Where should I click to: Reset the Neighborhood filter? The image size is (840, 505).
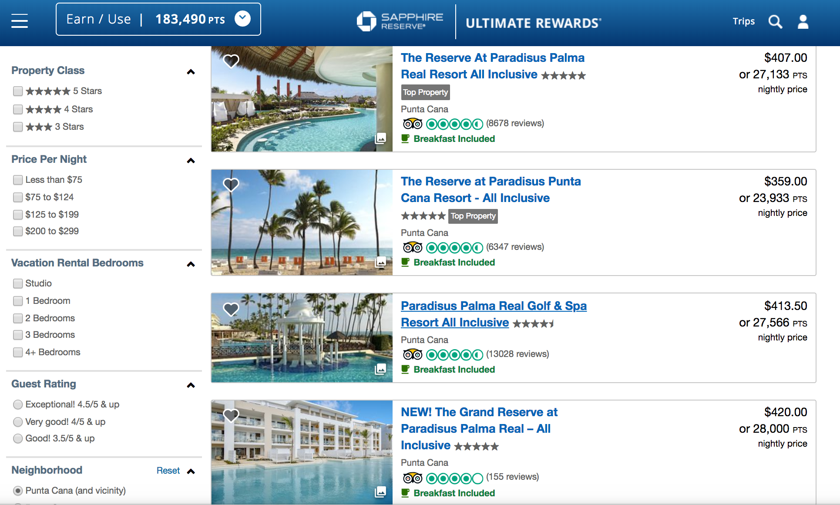click(168, 471)
